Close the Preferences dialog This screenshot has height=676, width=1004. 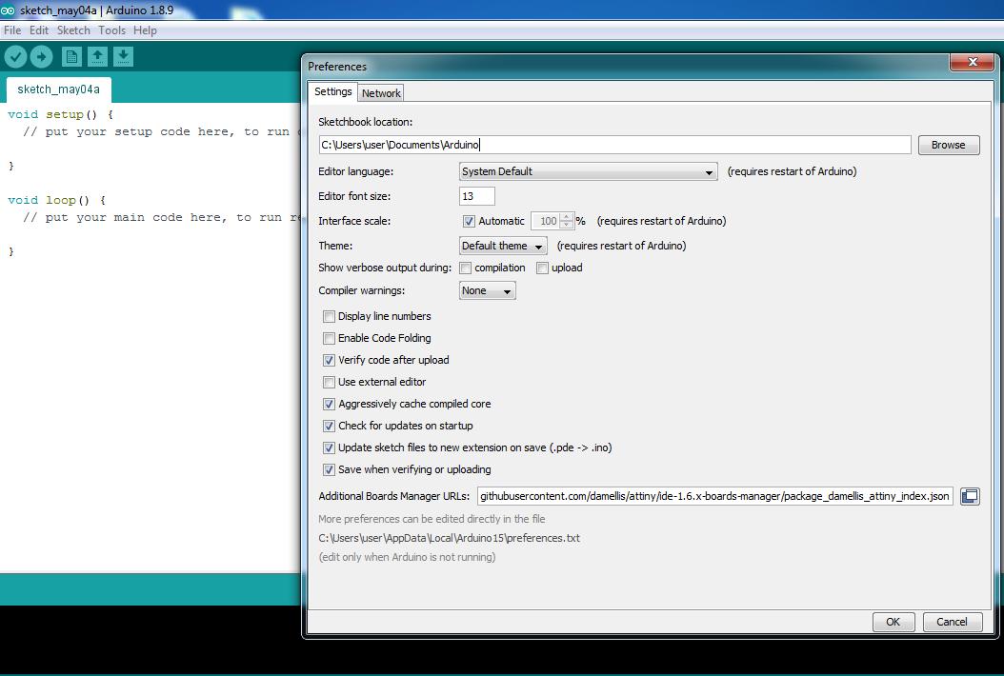pyautogui.click(x=972, y=62)
